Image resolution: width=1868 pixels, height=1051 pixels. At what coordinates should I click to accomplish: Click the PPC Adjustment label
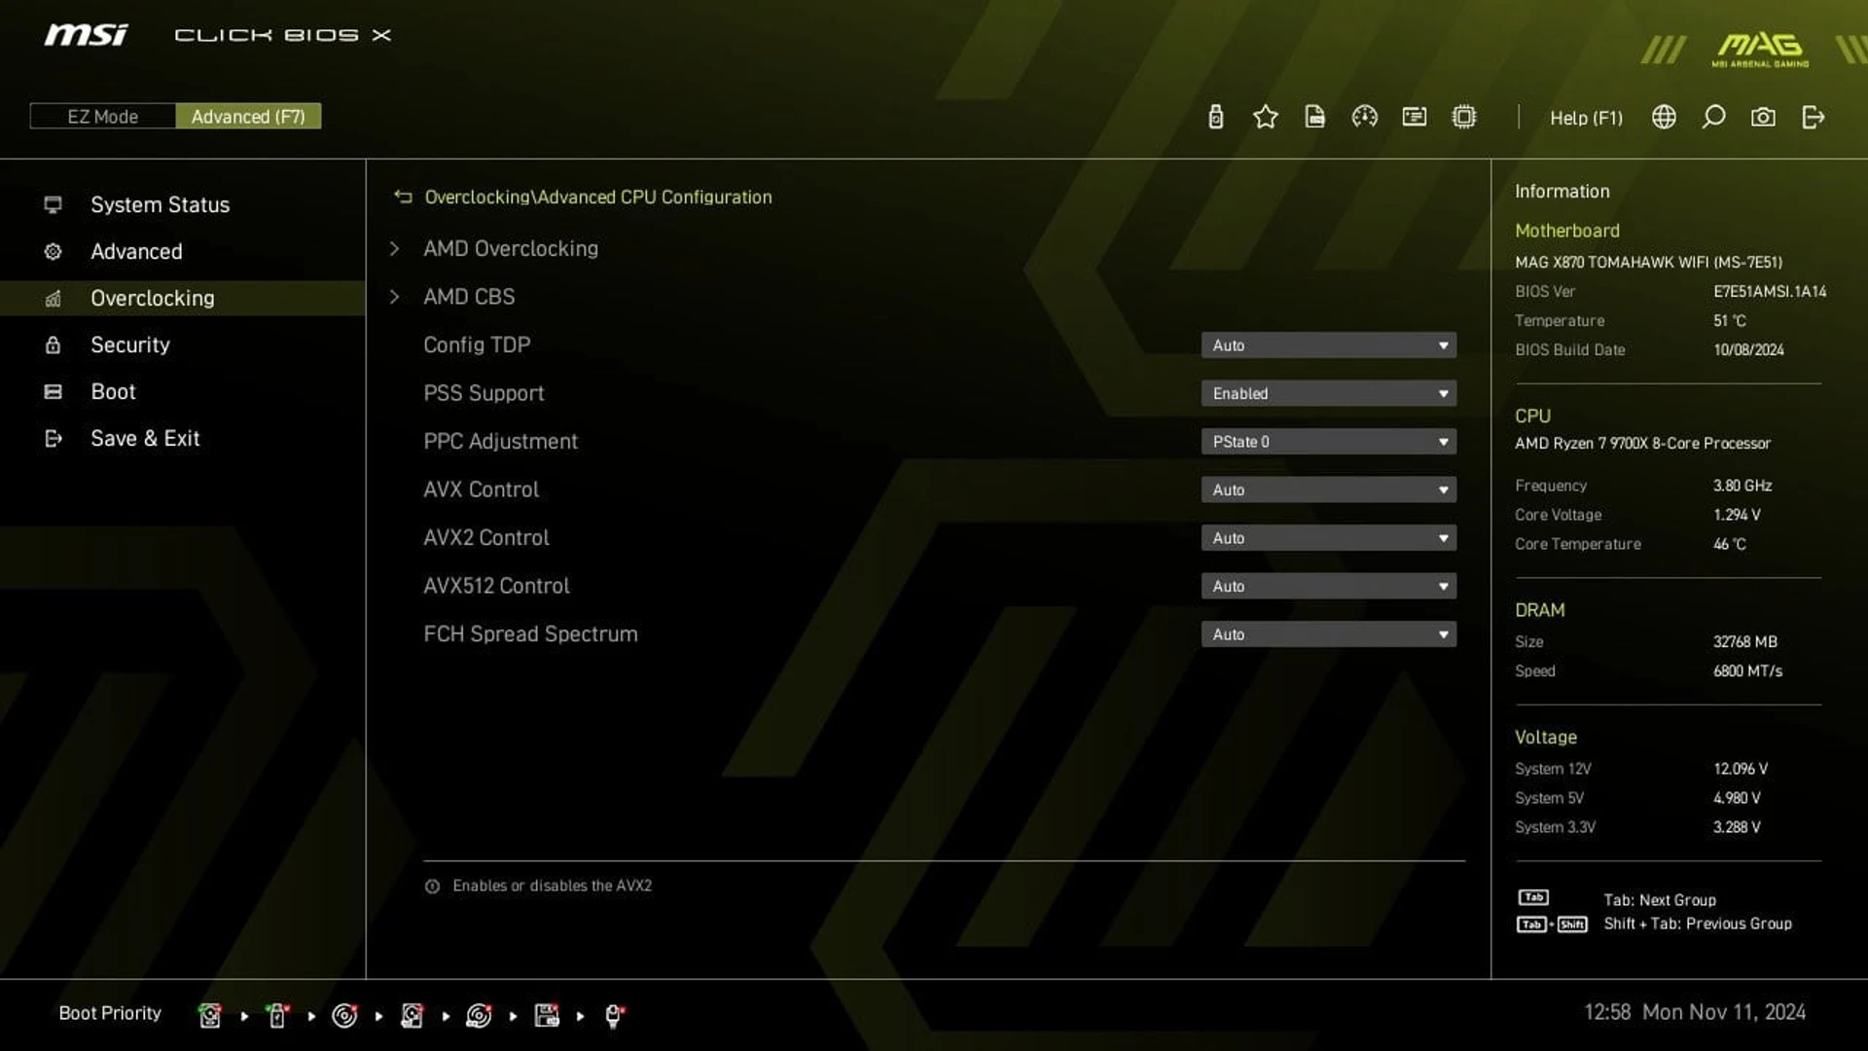point(500,441)
